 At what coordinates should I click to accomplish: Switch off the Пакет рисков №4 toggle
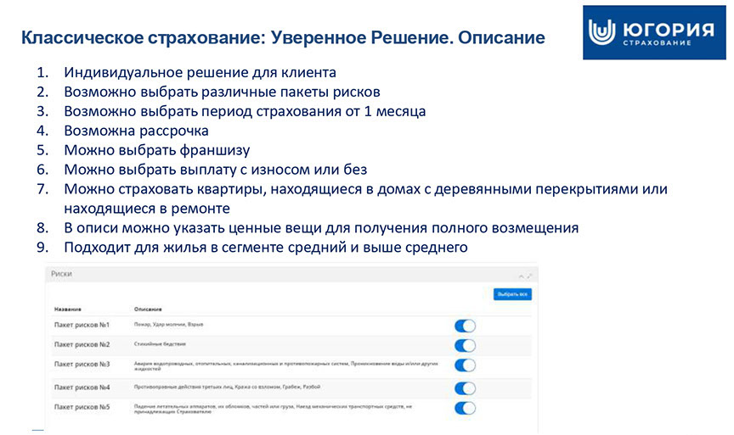click(465, 388)
